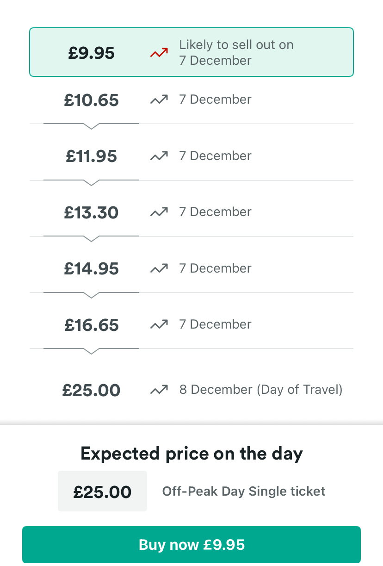This screenshot has height=566, width=383.
Task: Click the down chevron below £14.95
Action: click(x=92, y=295)
